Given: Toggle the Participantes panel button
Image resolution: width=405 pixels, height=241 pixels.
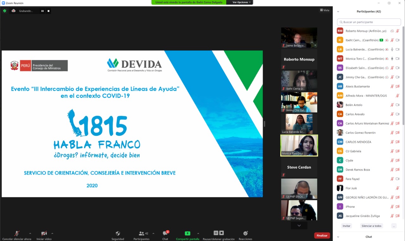Looking at the screenshot, I should [x=141, y=235].
